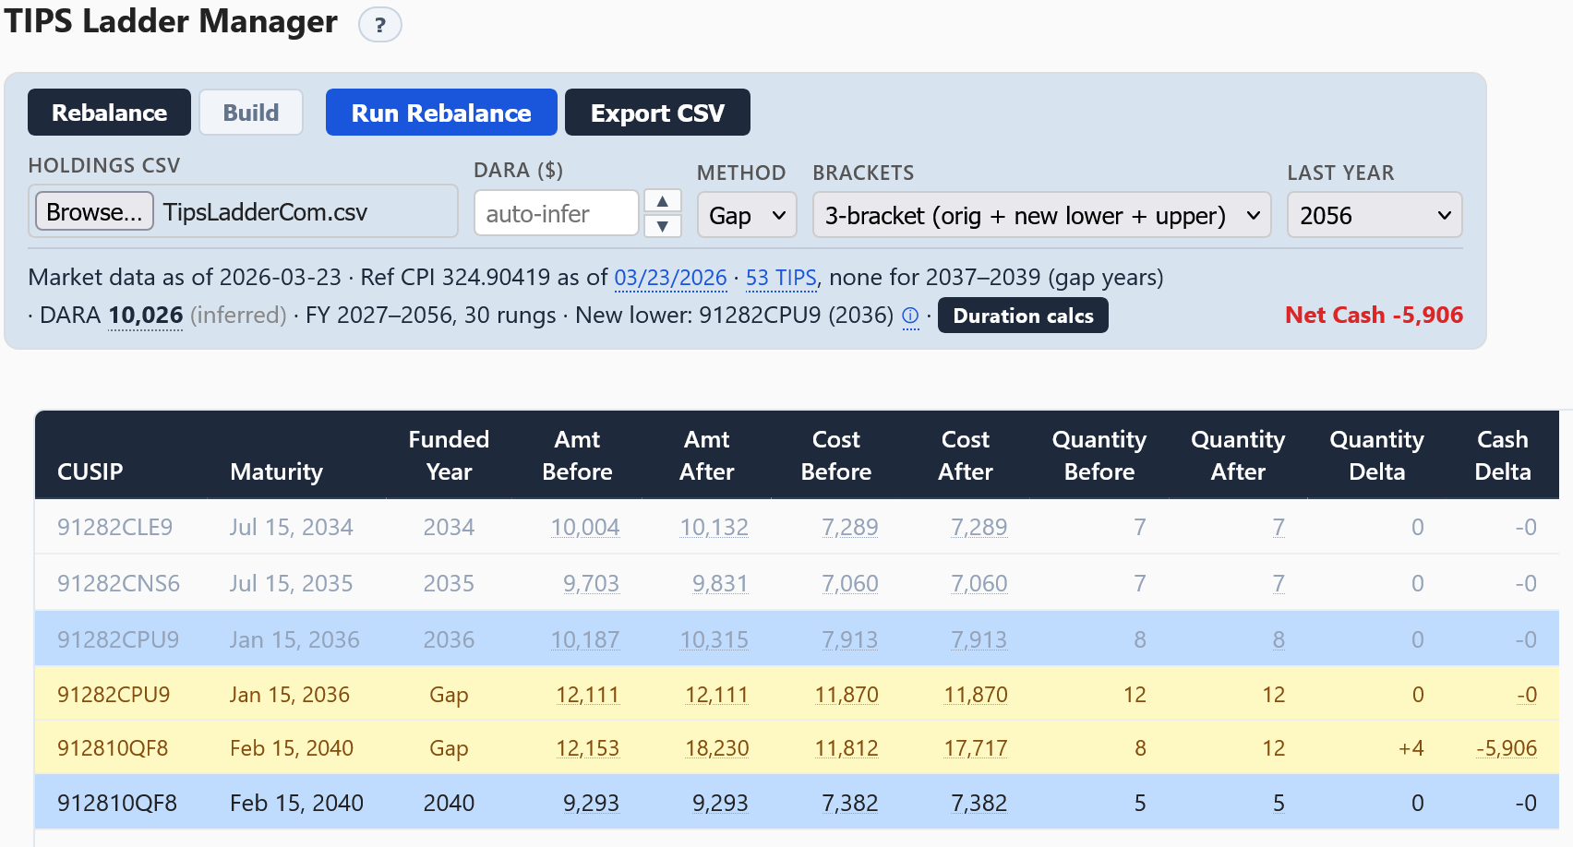The image size is (1573, 847).
Task: Increase DARA with the up stepper arrow
Action: [662, 201]
